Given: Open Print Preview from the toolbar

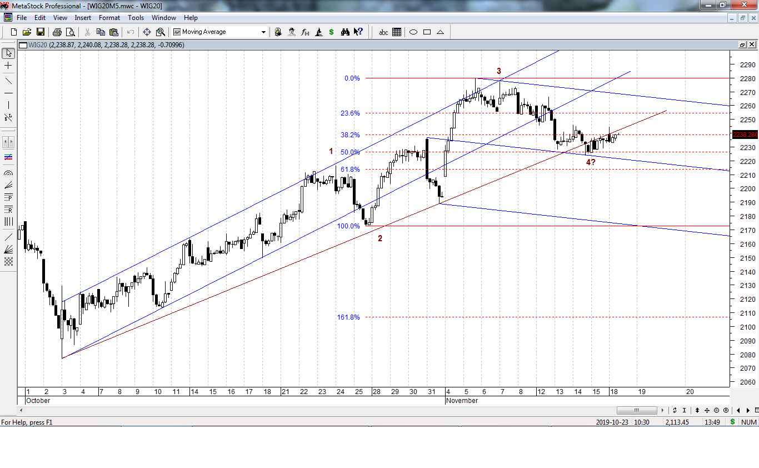Looking at the screenshot, I should 70,32.
